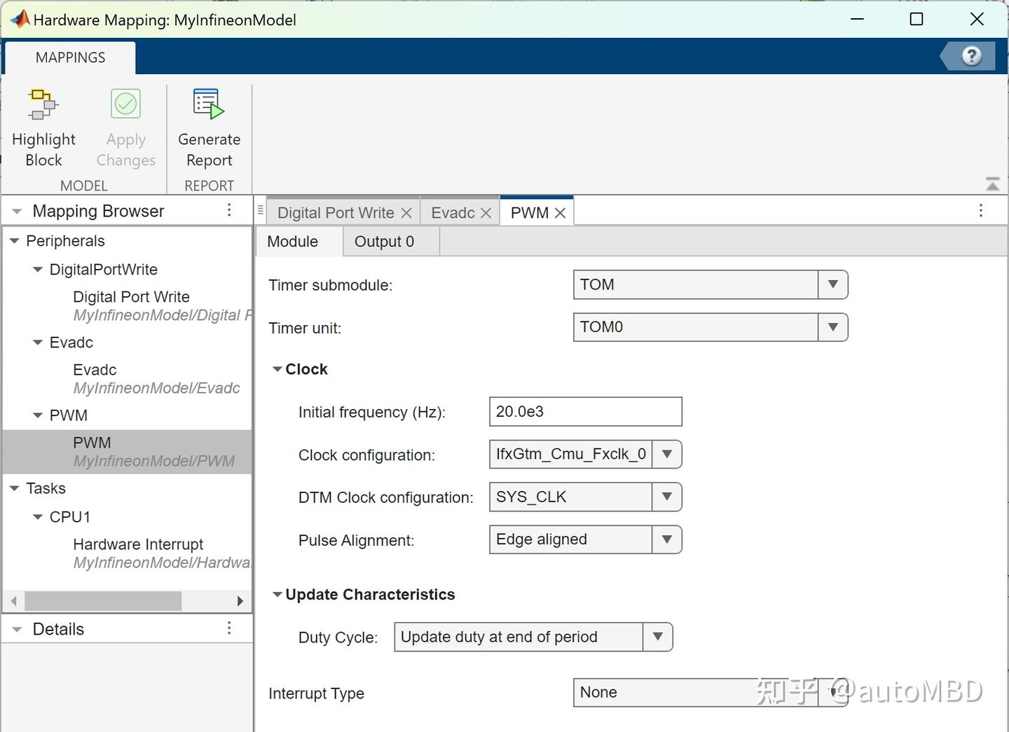Click the Highlight Block icon

coord(43,104)
